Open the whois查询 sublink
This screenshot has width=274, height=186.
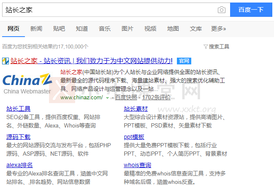pyautogui.click(x=138, y=165)
